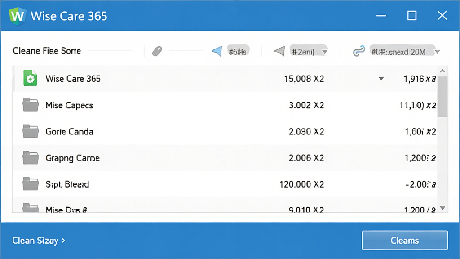Click the Wise Care 365 logo icon

(18, 16)
